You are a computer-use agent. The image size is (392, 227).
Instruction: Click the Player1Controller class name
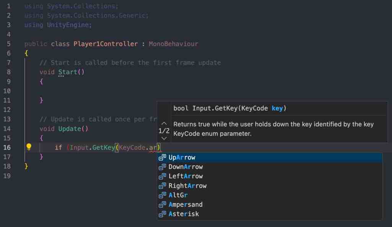tap(105, 44)
